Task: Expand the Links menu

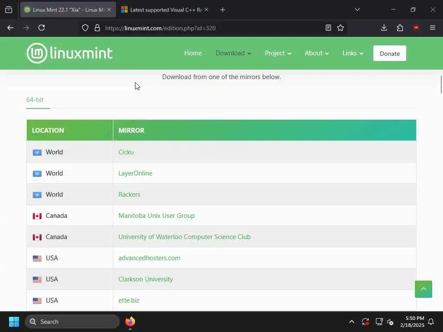Action: point(353,53)
